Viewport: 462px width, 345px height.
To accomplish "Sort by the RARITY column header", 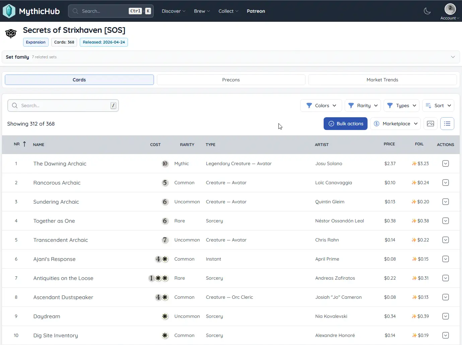I will 187,145.
